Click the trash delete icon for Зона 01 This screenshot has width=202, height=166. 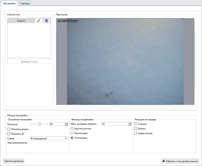(47, 21)
